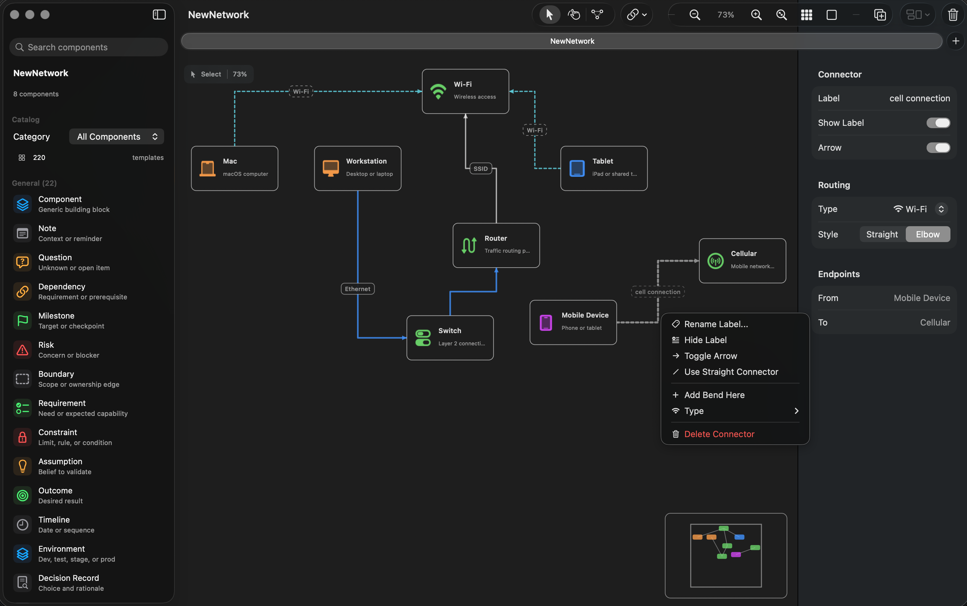The height and width of the screenshot is (606, 967).
Task: Choose Rename Label from context menu
Action: pos(735,324)
